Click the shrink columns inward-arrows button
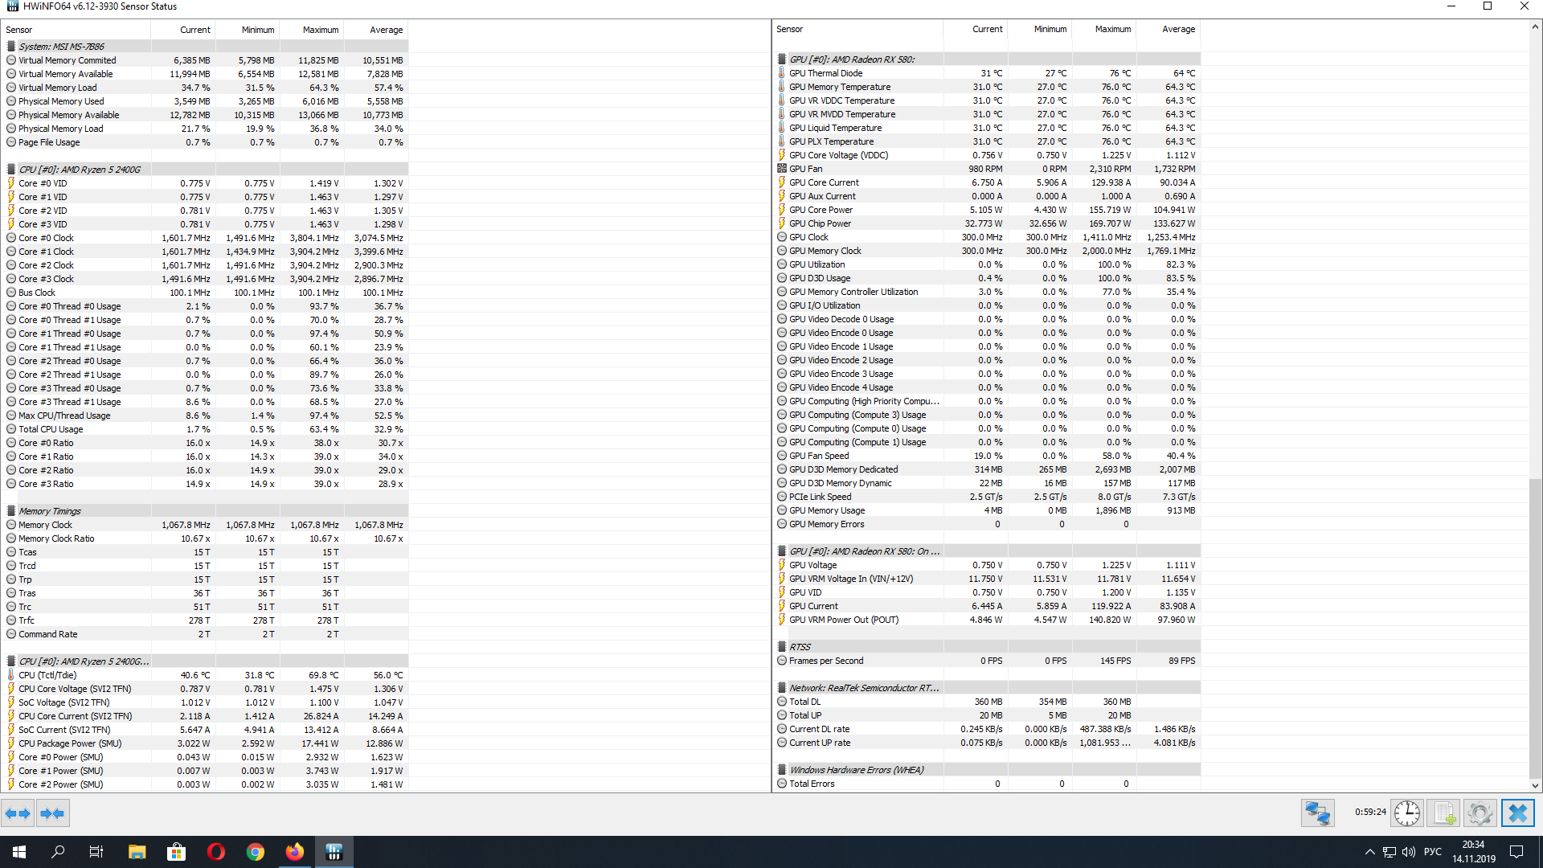1543x868 pixels. tap(52, 813)
